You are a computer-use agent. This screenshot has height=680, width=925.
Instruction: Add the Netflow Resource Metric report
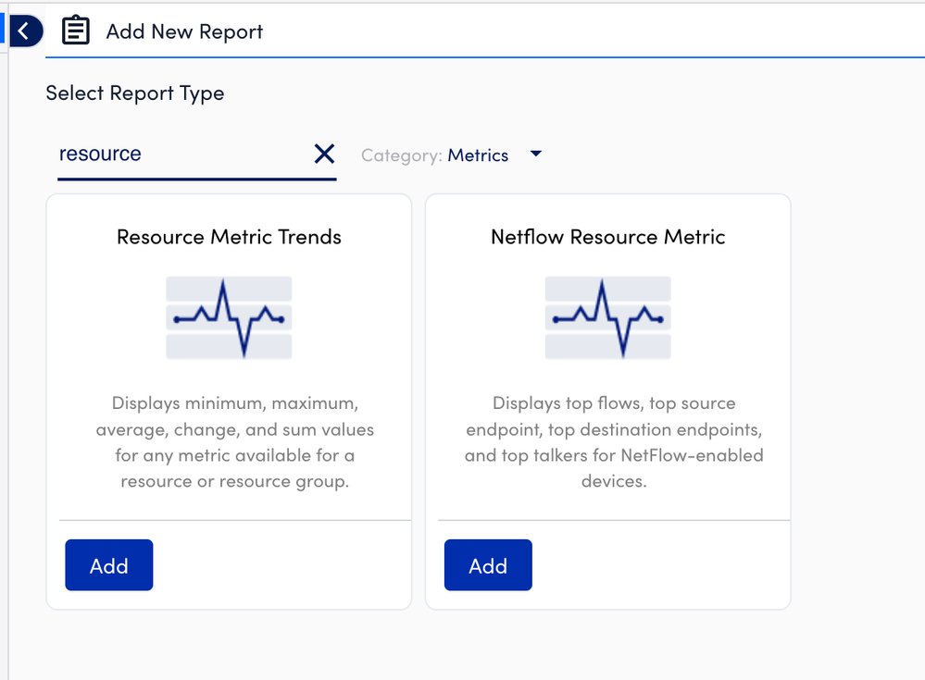point(488,565)
